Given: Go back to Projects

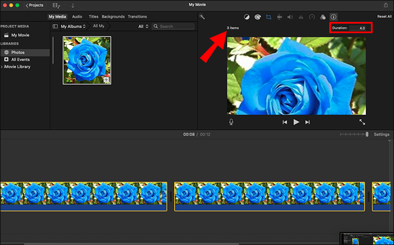Looking at the screenshot, I should click(x=34, y=5).
